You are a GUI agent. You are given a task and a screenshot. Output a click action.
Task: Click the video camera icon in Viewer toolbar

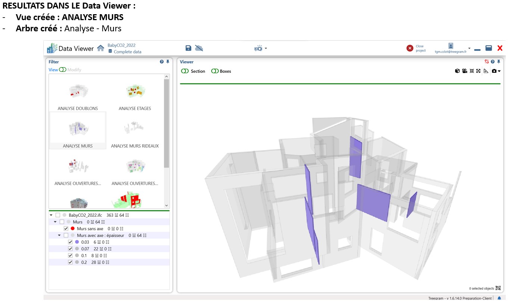pos(464,71)
